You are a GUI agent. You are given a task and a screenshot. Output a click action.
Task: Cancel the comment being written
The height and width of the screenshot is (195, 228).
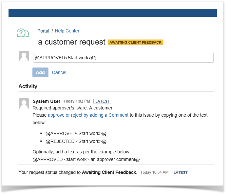(59, 72)
